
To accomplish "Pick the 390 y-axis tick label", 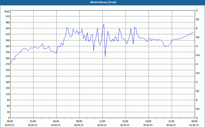I will pos(8,40).
